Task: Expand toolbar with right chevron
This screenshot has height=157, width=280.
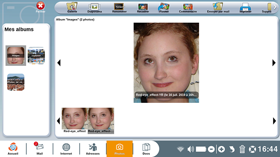Action: tap(275, 7)
